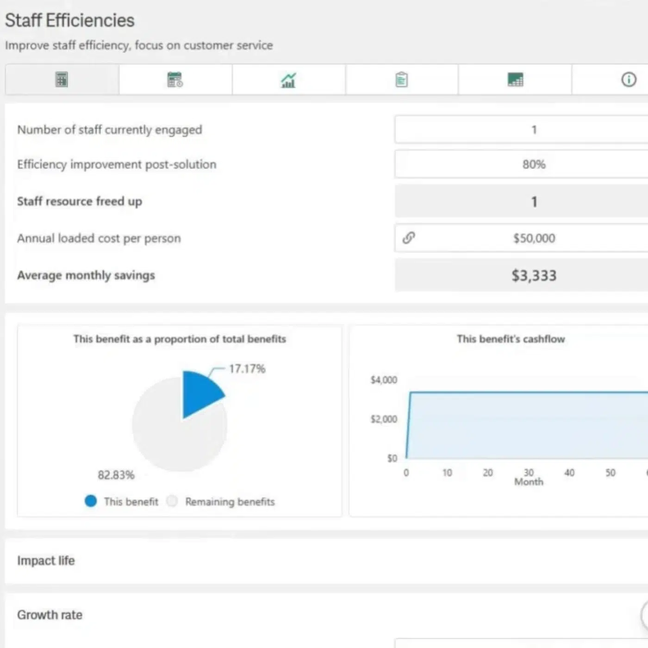Select the $50,000 annual loaded cost field
The image size is (648, 648).
tap(533, 238)
